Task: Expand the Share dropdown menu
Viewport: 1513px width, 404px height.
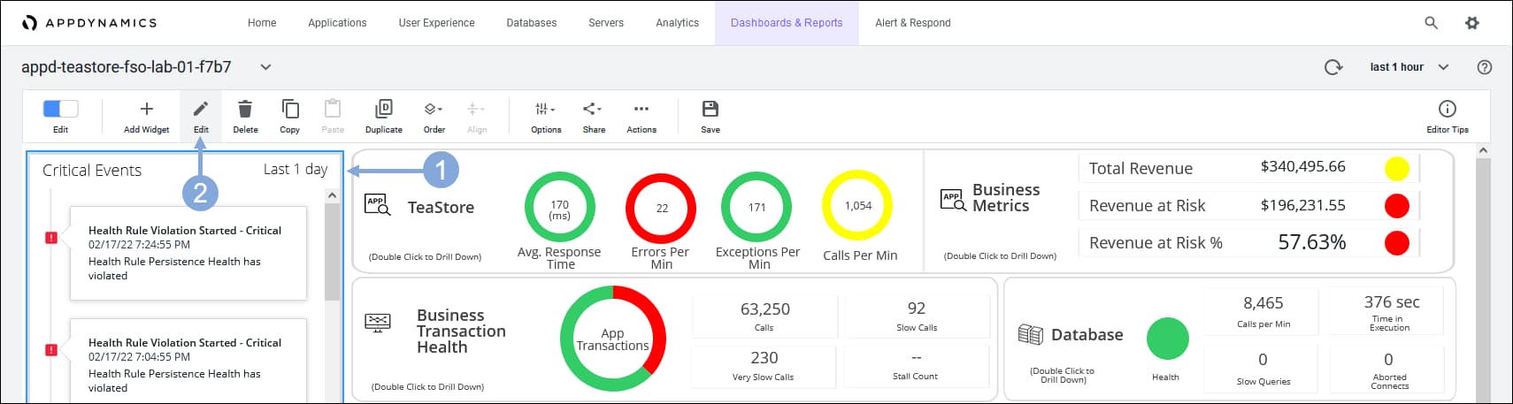Action: click(593, 110)
